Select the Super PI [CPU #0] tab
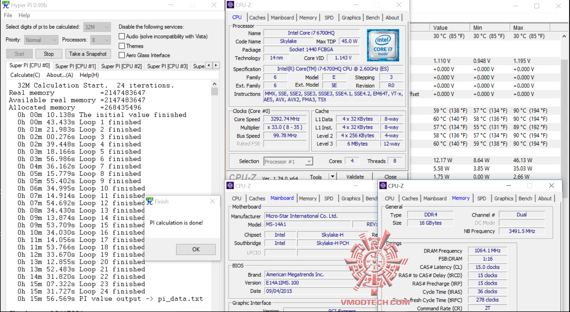Image resolution: width=570 pixels, height=312 pixels. [29, 65]
